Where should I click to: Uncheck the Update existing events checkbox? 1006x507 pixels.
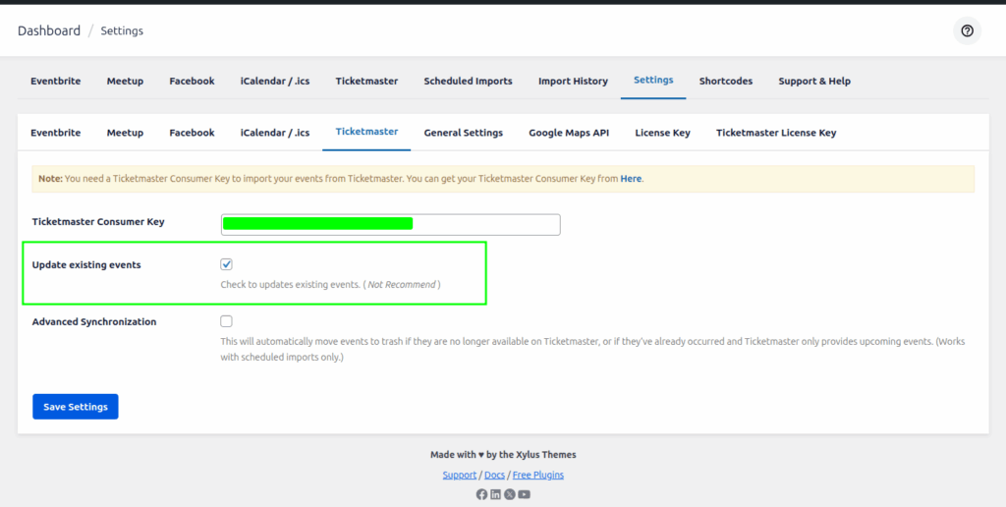227,264
